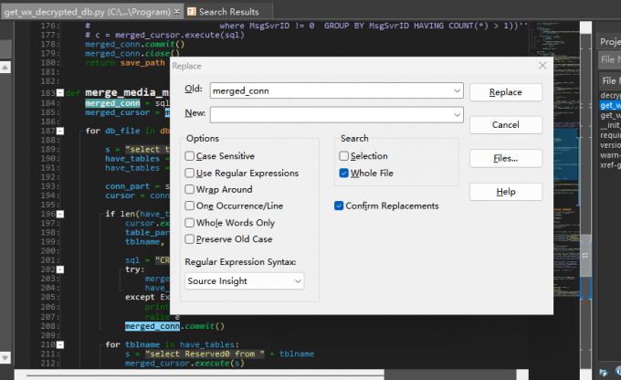Image resolution: width=621 pixels, height=380 pixels.
Task: Click merged_cursor on line 185
Action: (118, 112)
